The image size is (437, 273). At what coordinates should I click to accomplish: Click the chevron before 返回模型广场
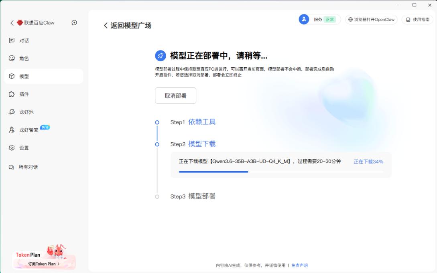(x=106, y=26)
